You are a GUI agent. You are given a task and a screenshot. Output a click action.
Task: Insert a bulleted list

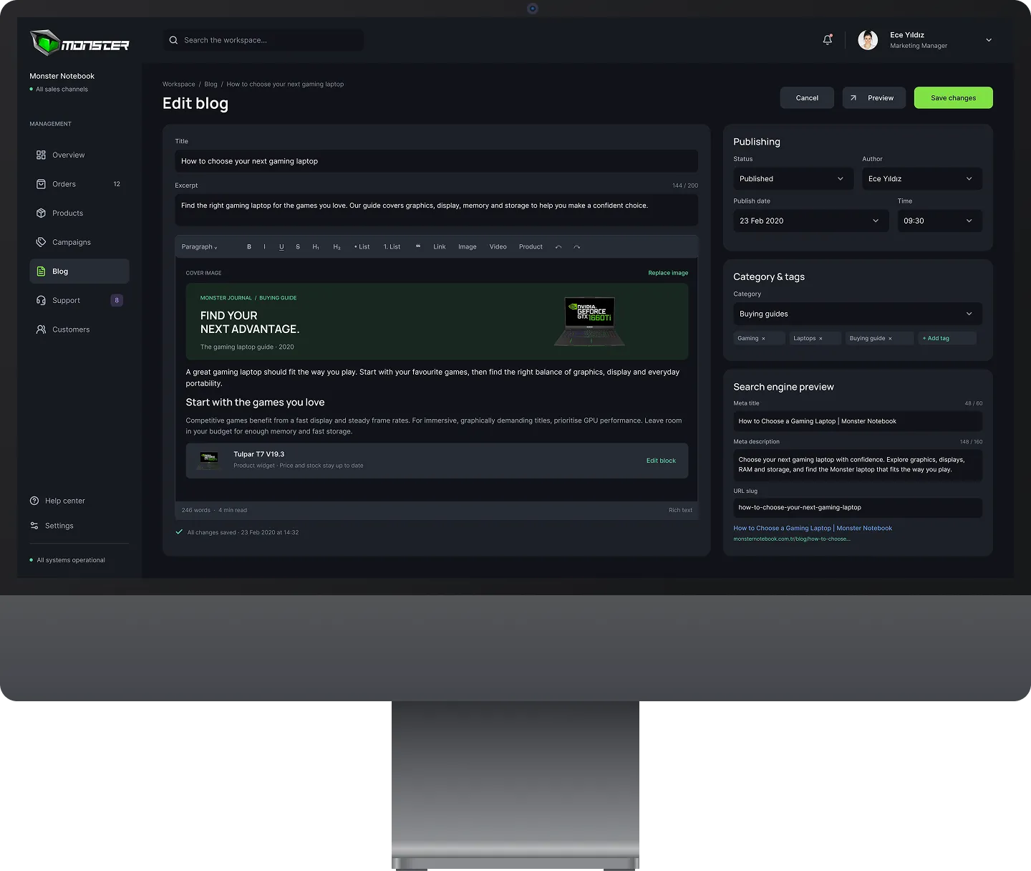pyautogui.click(x=362, y=247)
